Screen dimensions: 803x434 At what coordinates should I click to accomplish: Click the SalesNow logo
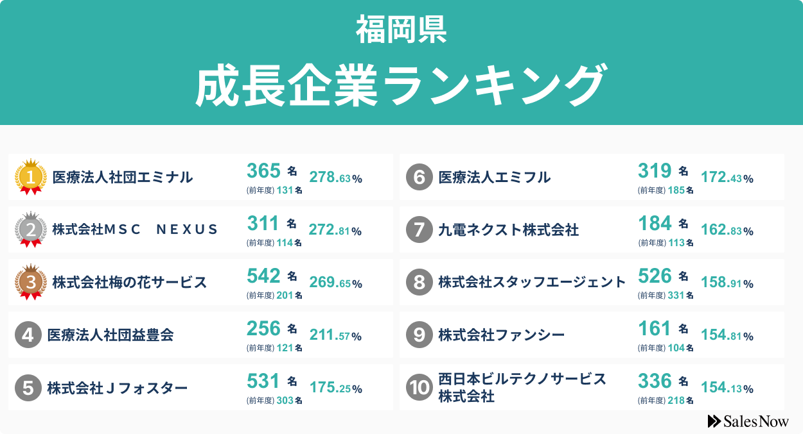[x=748, y=421]
